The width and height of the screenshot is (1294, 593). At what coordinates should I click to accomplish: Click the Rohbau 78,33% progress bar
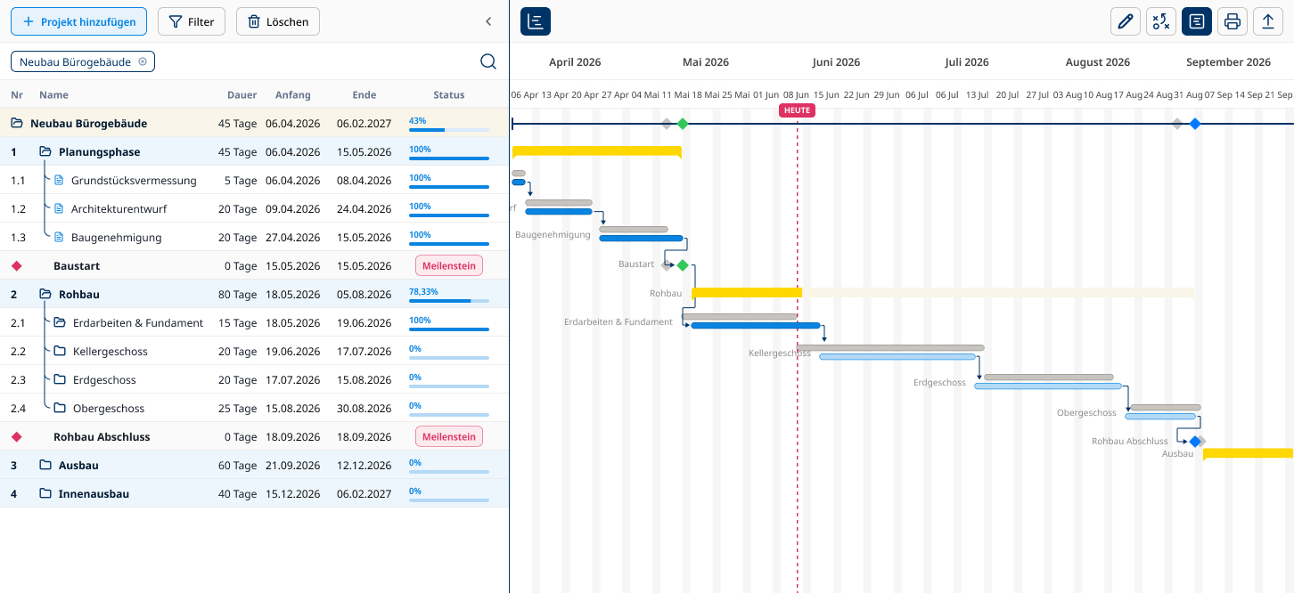tap(449, 301)
